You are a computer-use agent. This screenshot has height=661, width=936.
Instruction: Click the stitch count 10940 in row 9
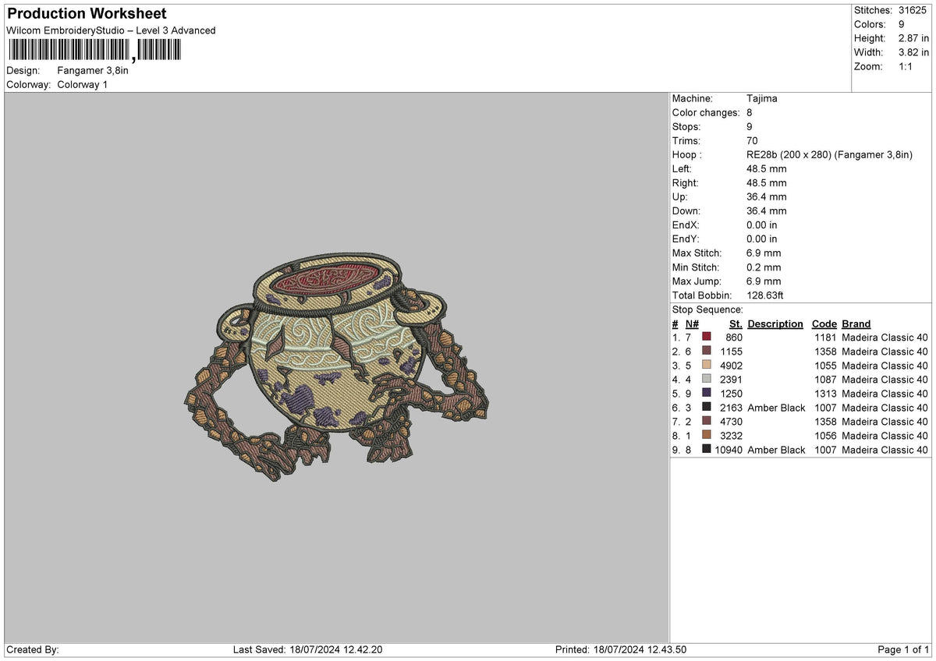tap(728, 450)
